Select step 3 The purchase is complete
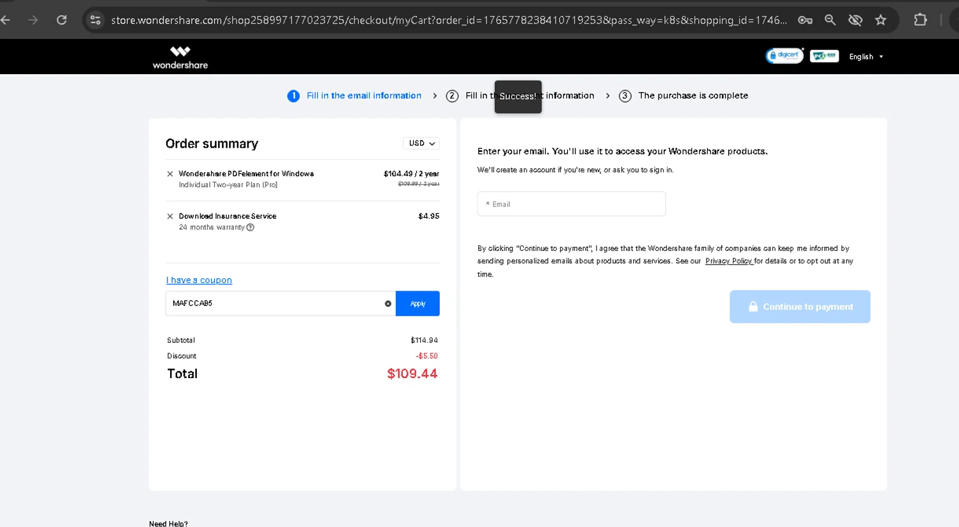959x527 pixels. pyautogui.click(x=683, y=96)
